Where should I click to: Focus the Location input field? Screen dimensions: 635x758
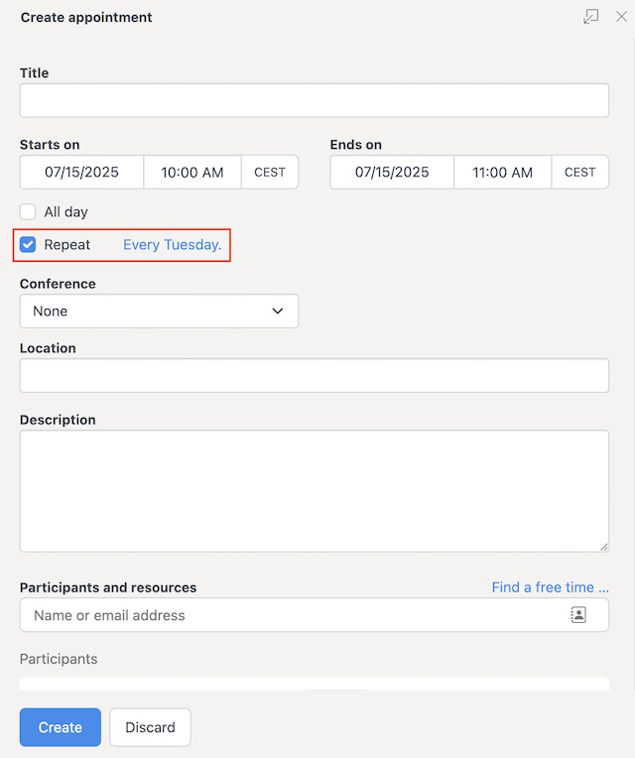click(x=315, y=375)
